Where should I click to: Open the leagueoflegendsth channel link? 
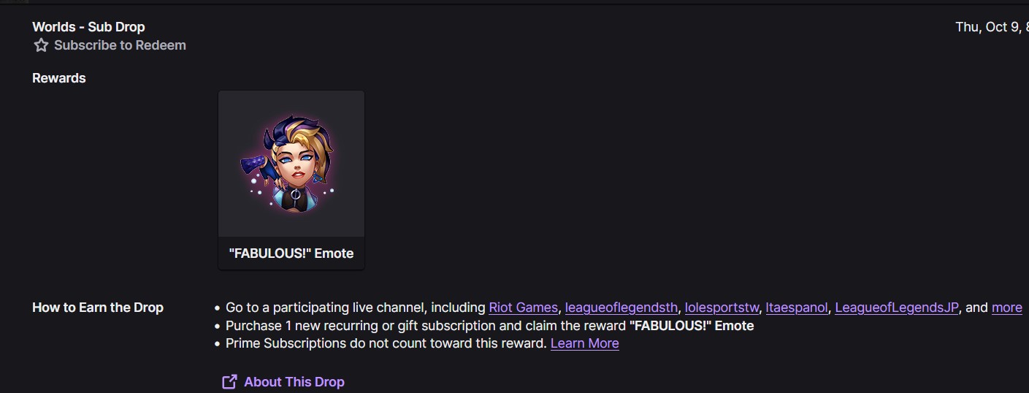621,308
